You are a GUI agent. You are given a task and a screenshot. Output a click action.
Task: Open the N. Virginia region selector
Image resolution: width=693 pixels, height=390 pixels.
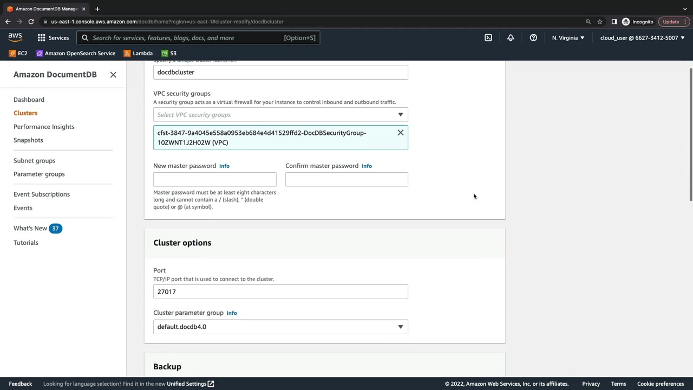(568, 38)
